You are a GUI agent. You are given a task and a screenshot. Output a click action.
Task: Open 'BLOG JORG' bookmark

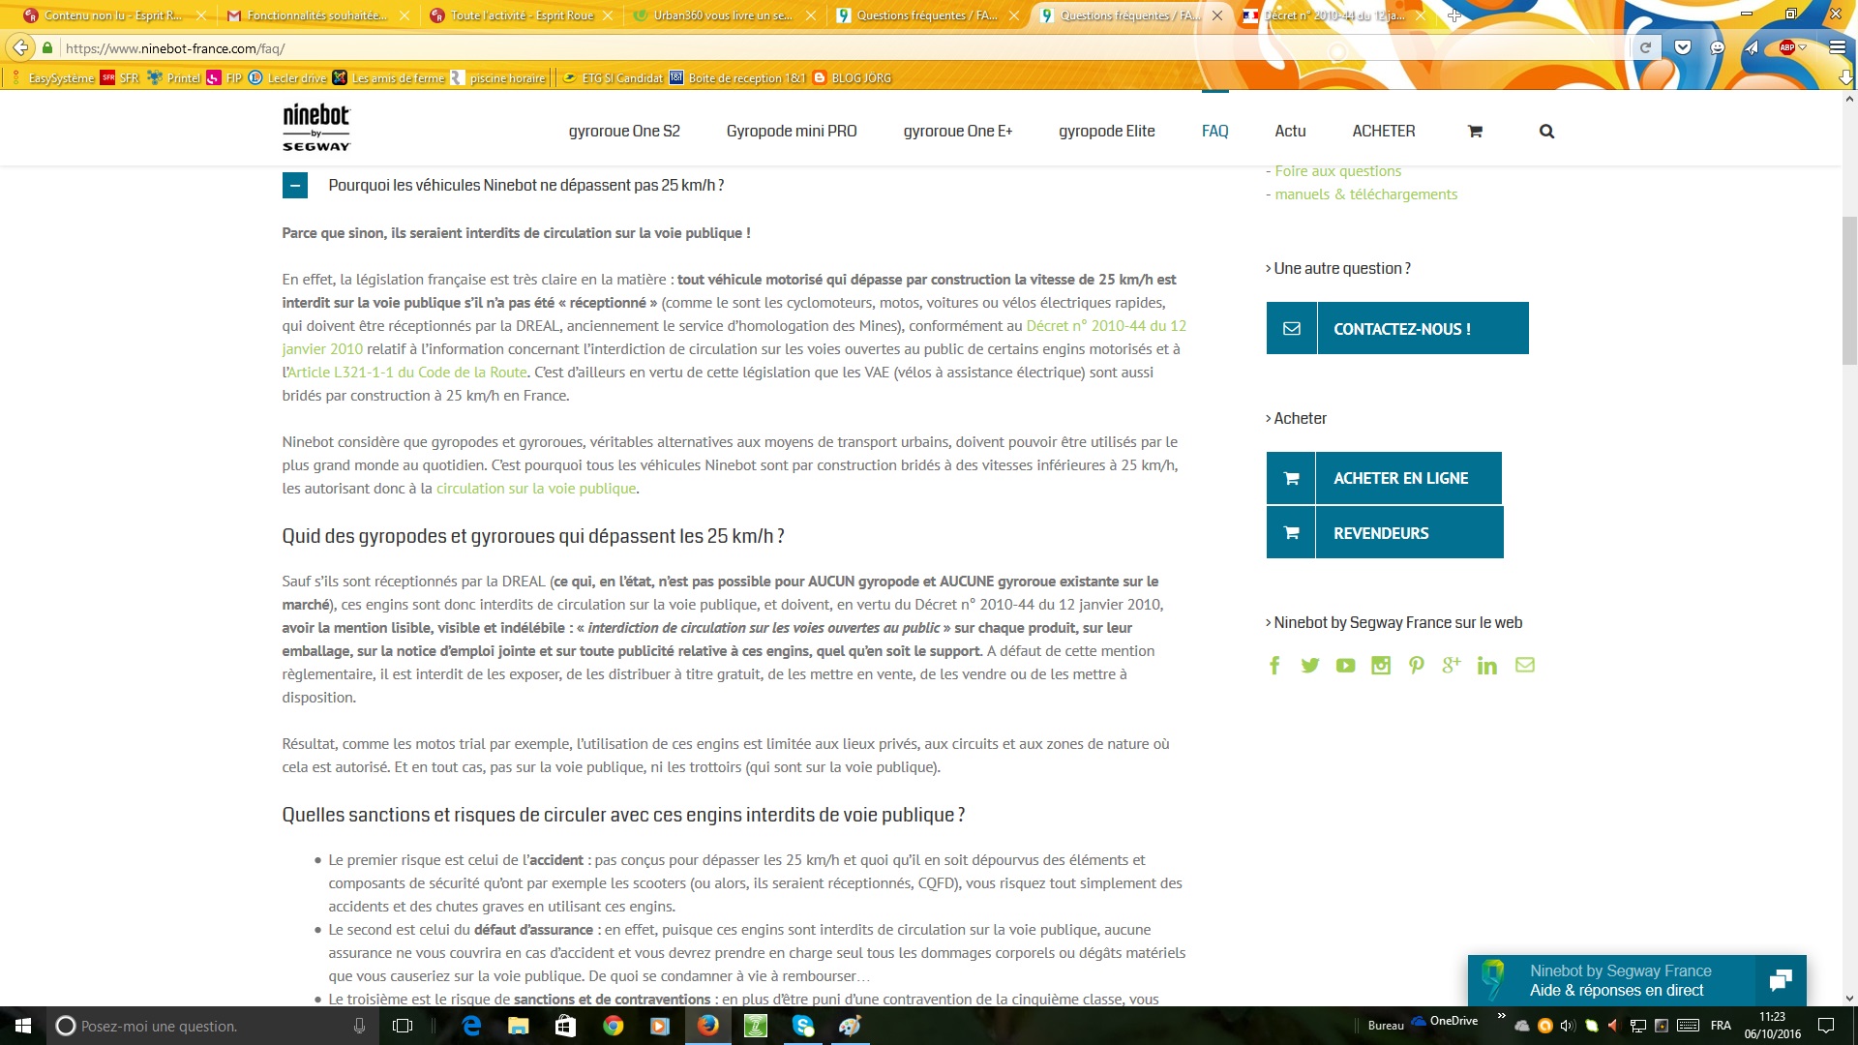point(852,77)
